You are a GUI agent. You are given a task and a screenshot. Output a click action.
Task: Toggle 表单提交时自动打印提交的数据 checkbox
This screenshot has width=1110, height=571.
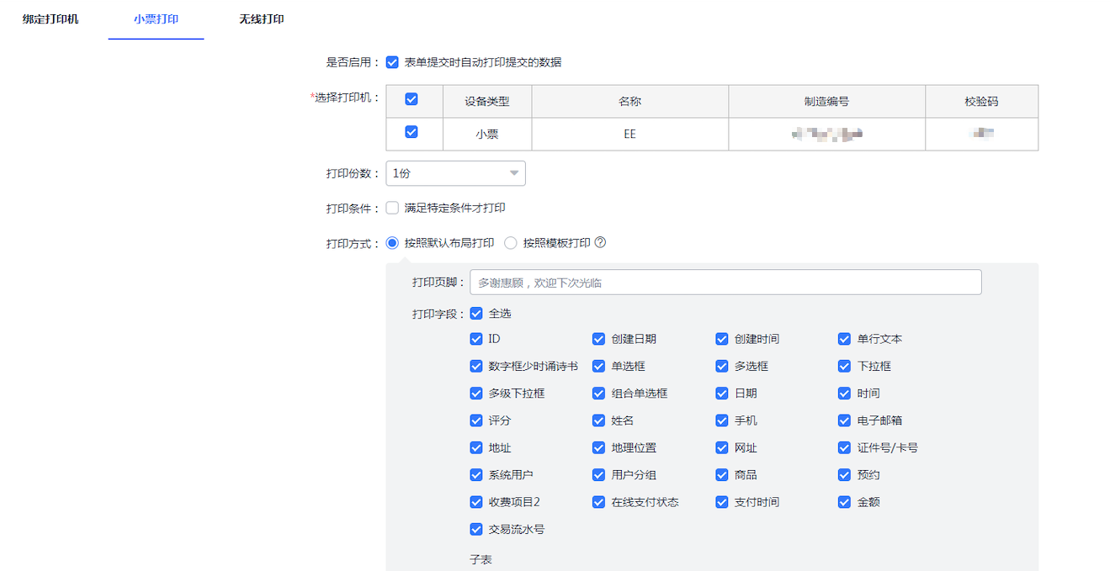pyautogui.click(x=392, y=62)
